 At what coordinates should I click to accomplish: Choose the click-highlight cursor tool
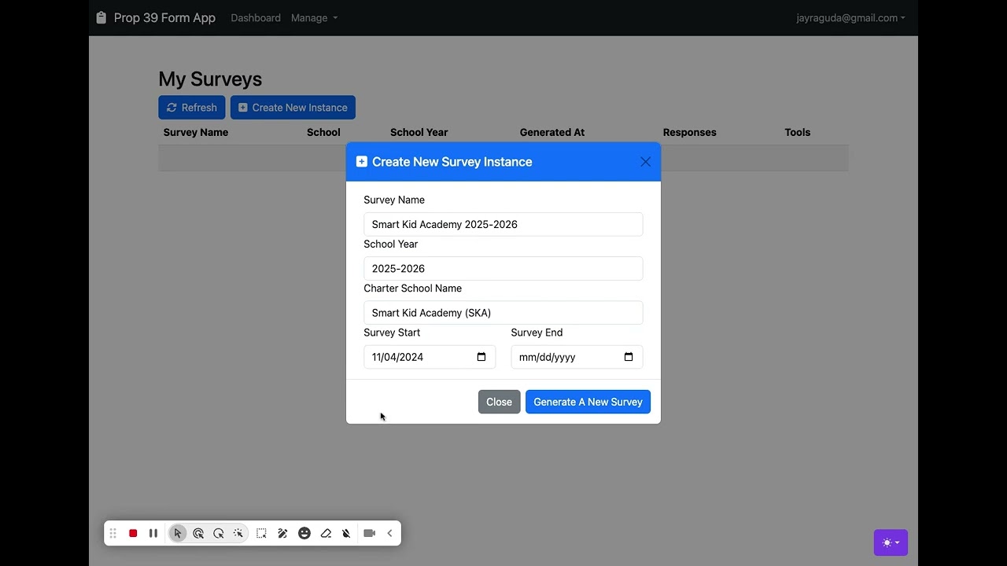coord(198,533)
